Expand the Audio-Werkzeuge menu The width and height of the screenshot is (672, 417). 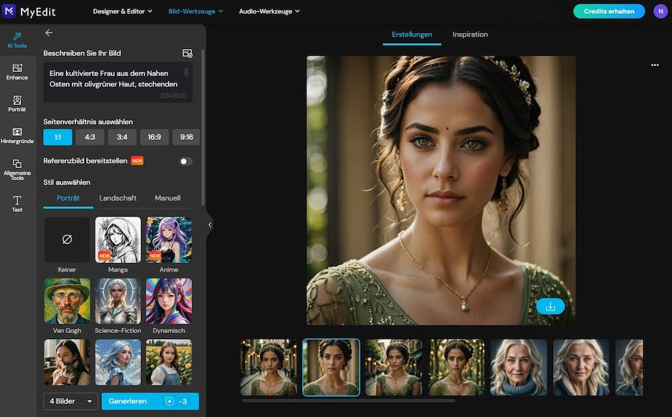pos(269,11)
